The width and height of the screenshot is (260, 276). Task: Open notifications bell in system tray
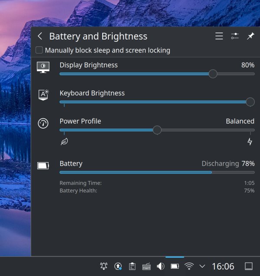[104, 266]
